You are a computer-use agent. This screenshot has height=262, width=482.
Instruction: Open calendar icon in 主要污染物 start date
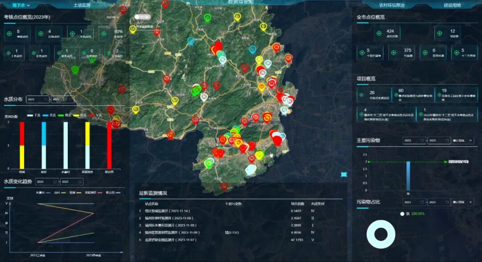coord(422,141)
